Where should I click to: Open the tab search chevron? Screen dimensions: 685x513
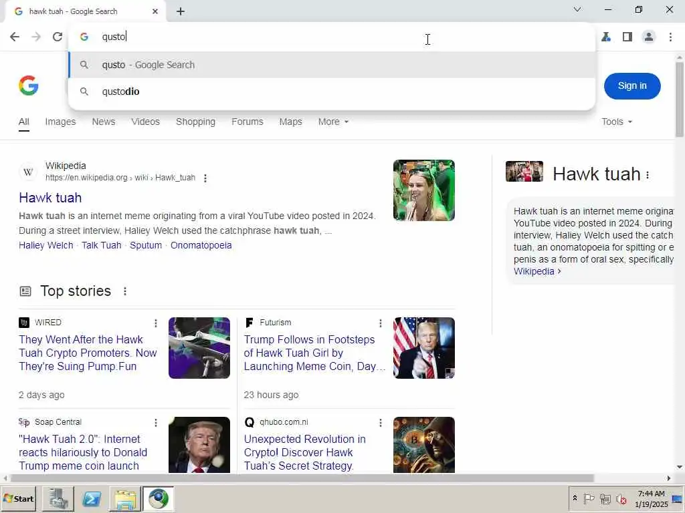pos(577,9)
